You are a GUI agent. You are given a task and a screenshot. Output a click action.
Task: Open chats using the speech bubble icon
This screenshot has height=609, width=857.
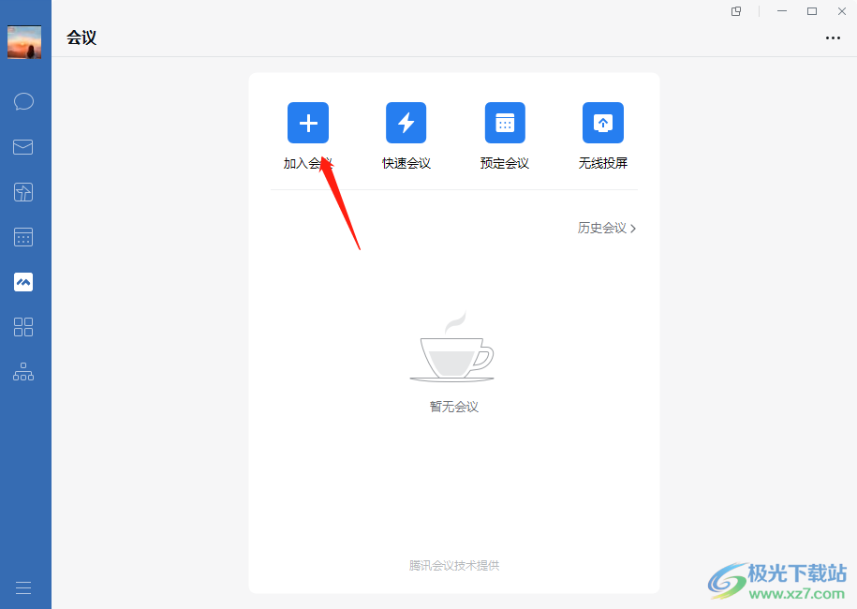point(23,101)
